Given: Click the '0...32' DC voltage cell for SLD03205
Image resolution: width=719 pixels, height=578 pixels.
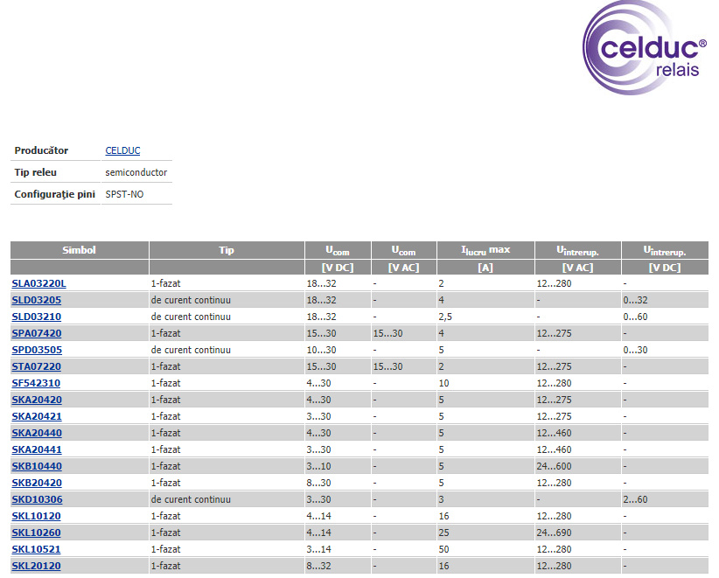Looking at the screenshot, I should (x=635, y=300).
